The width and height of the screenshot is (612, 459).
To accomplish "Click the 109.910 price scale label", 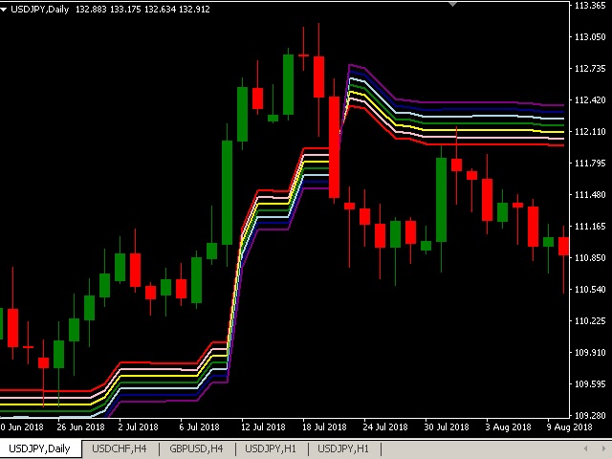I will (x=590, y=353).
